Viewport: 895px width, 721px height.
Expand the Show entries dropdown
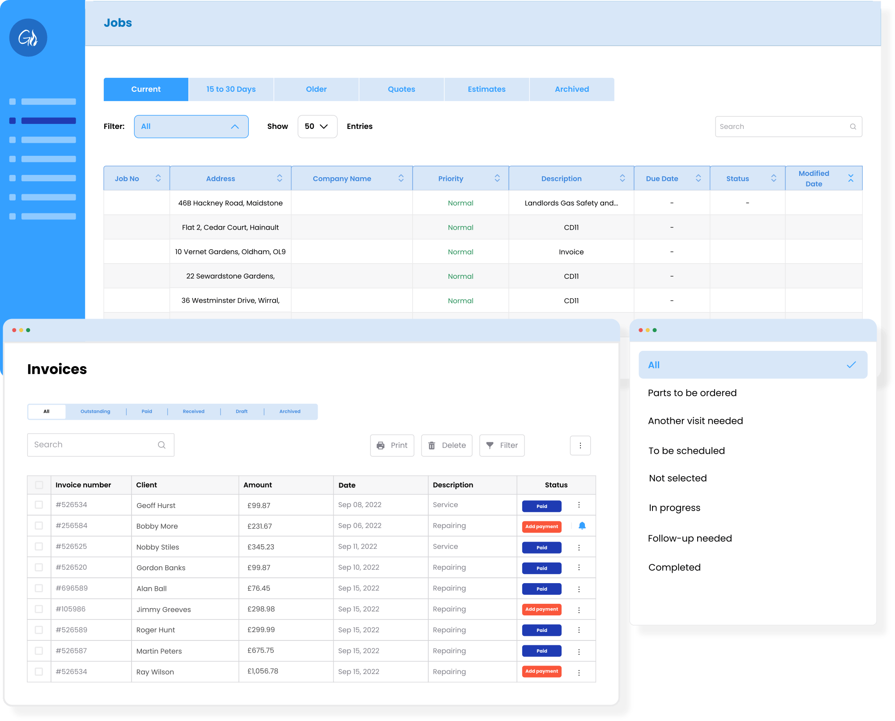[x=315, y=126]
